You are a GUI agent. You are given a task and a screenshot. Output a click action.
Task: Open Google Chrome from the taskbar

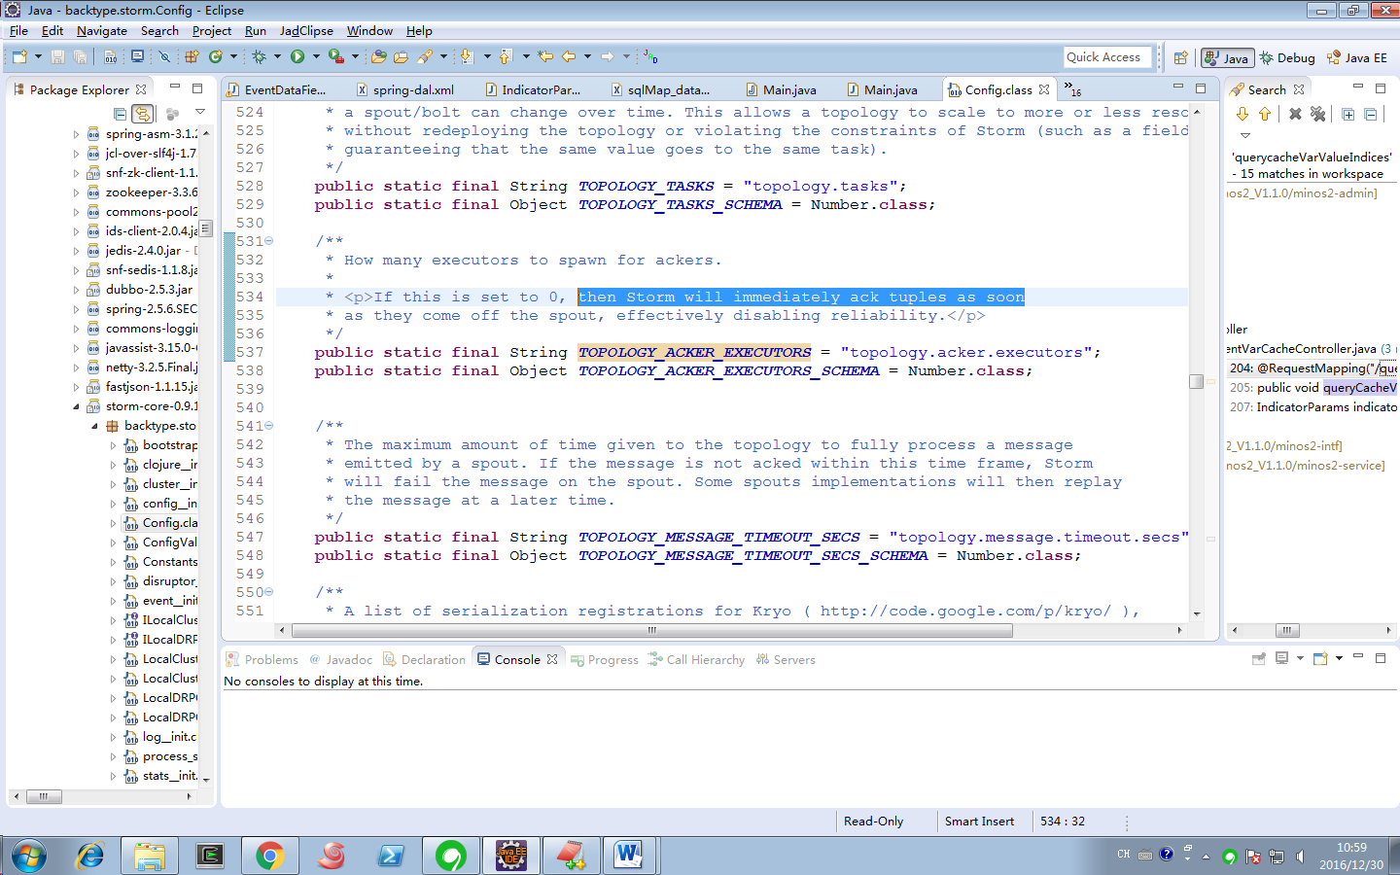tap(269, 856)
